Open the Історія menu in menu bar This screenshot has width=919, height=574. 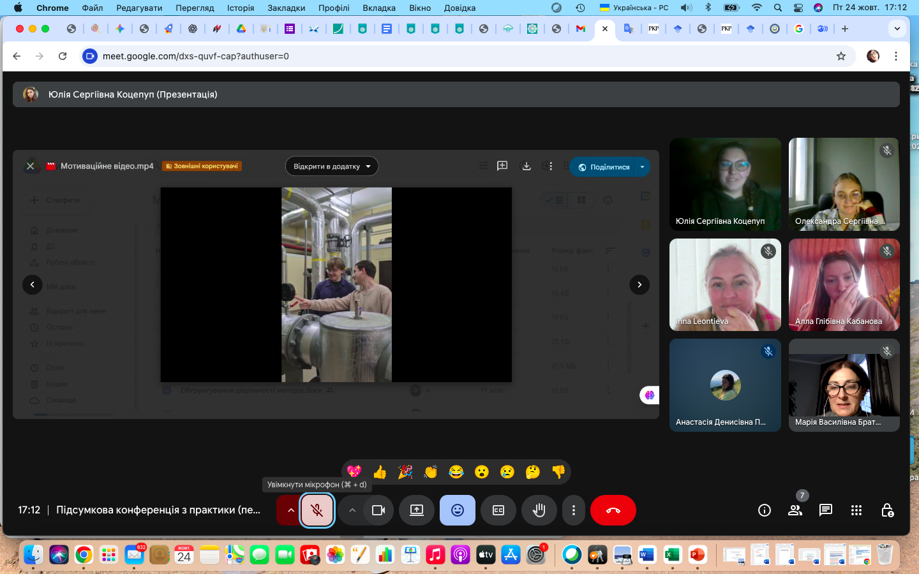click(x=241, y=8)
